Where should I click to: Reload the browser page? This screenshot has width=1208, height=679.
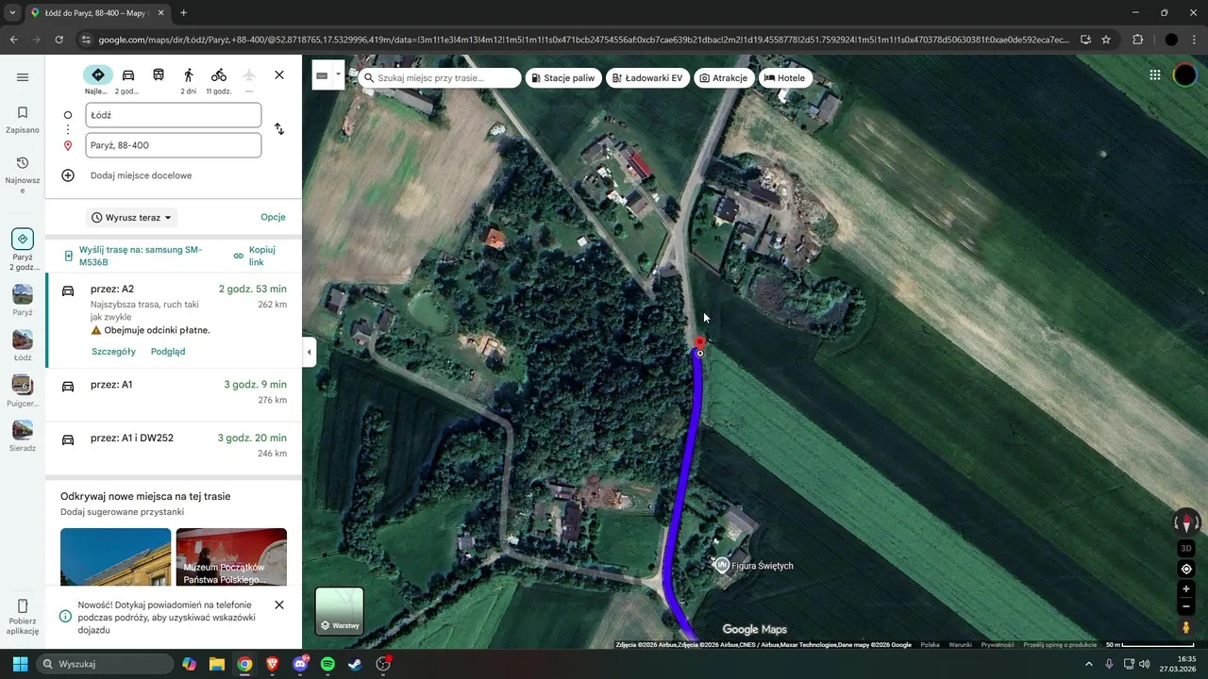59,40
